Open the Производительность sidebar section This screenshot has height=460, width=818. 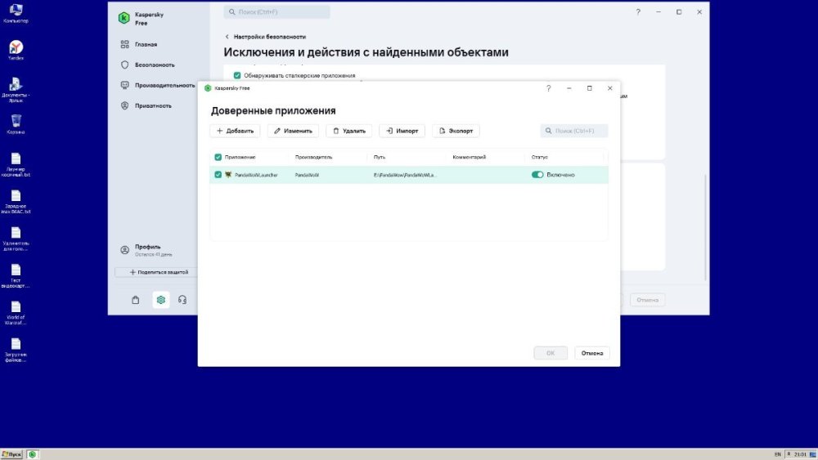tap(164, 85)
